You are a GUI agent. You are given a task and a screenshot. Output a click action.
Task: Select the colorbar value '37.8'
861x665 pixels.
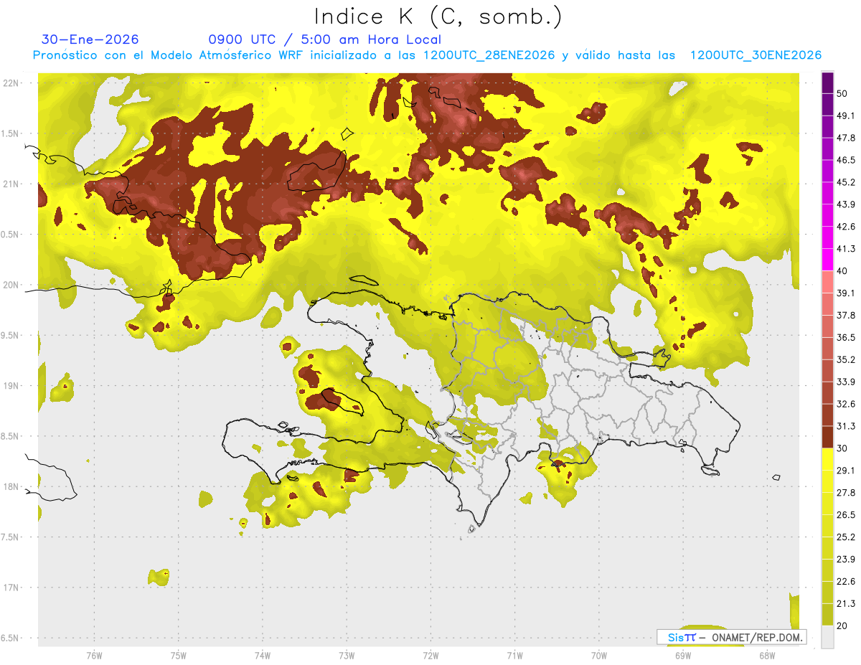coord(846,315)
